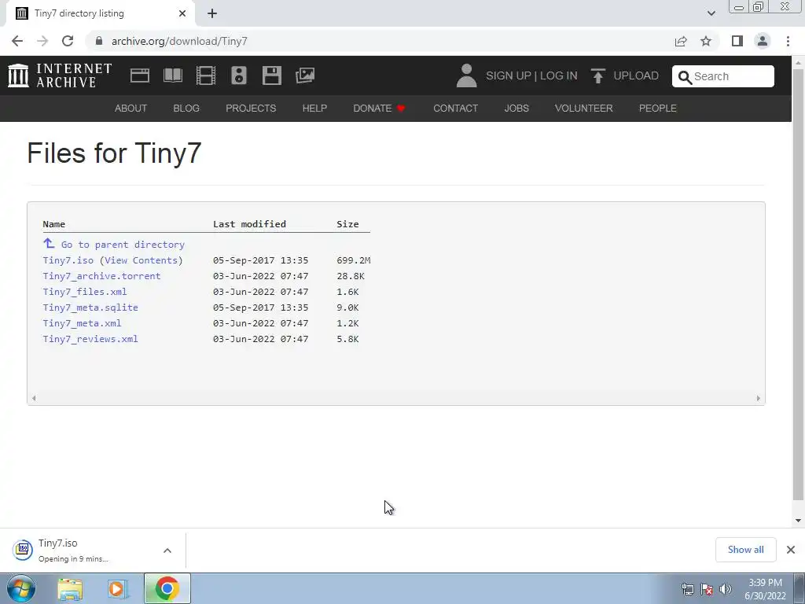Open Tiny7_meta.sqlite link
This screenshot has width=805, height=604.
click(90, 308)
